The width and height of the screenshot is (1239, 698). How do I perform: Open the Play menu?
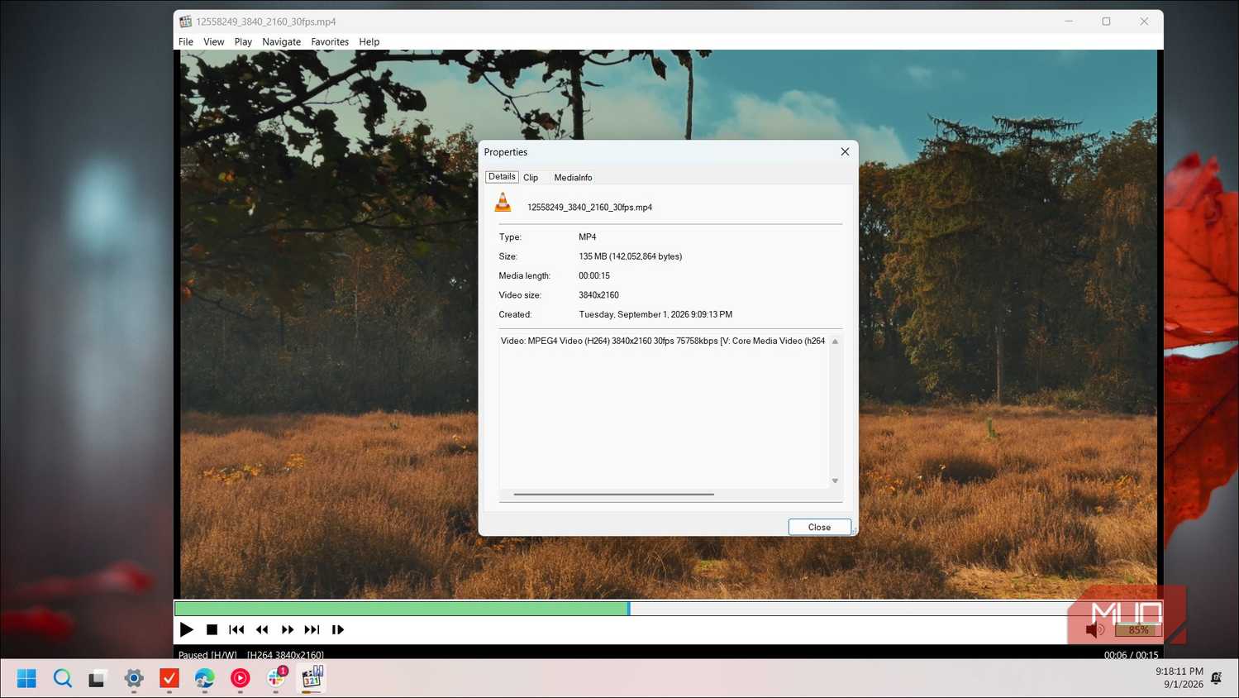pos(243,41)
